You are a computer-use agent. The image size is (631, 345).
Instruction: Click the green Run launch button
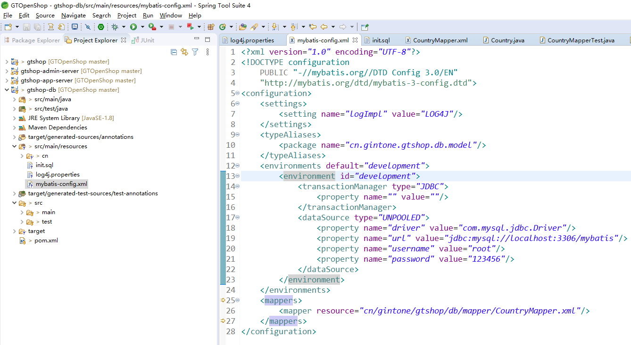[133, 27]
